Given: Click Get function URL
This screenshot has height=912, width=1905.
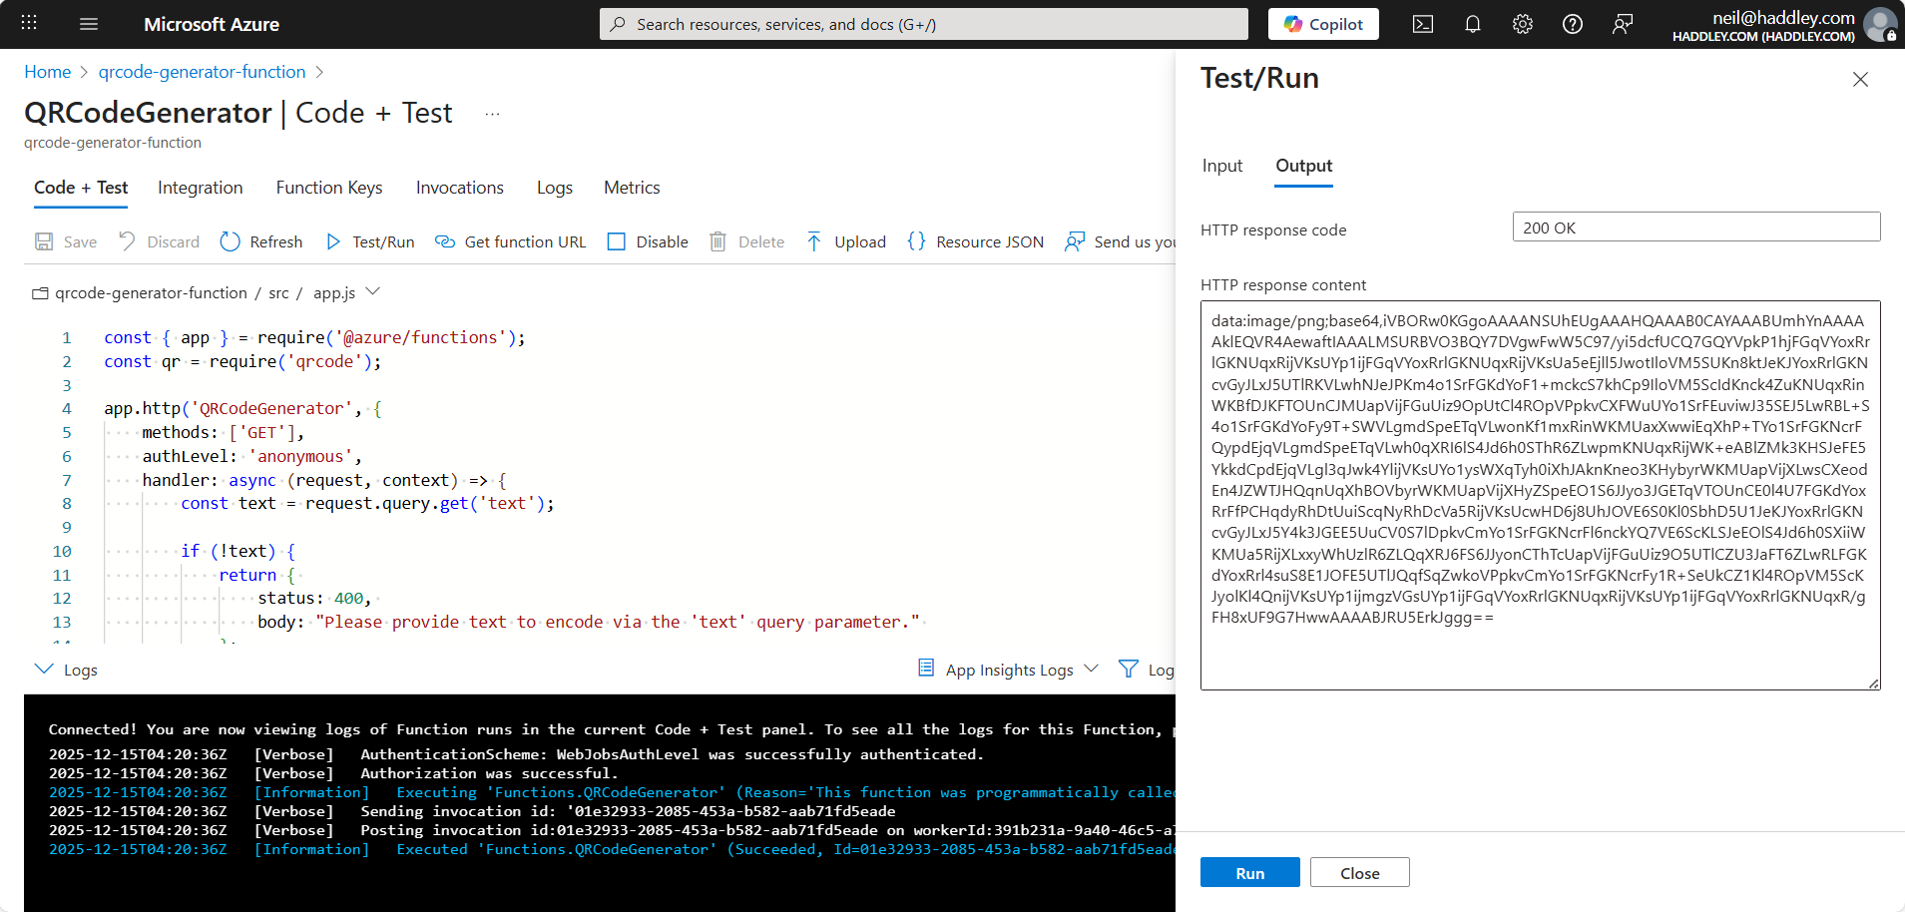Looking at the screenshot, I should point(511,241).
